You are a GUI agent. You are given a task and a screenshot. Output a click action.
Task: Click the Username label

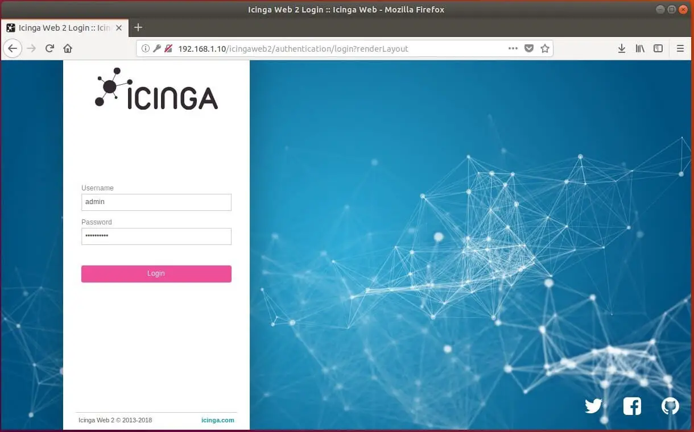pos(97,188)
